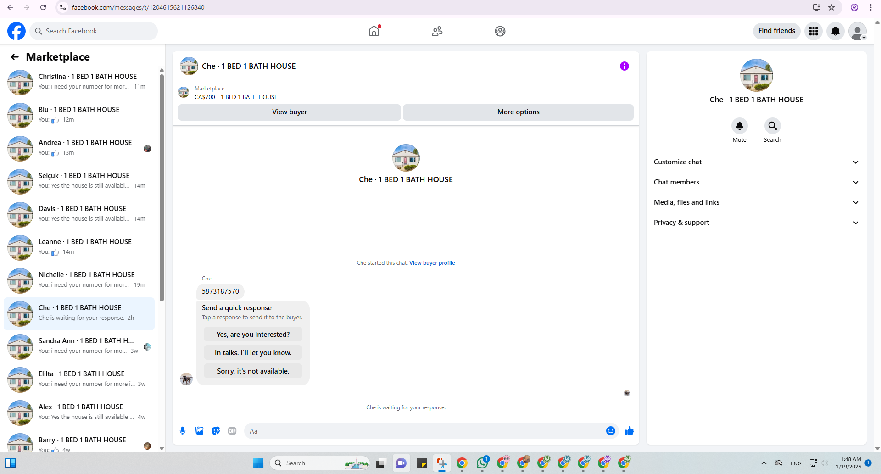Open the Sandra Ann conversation
881x474 pixels.
coord(79,347)
